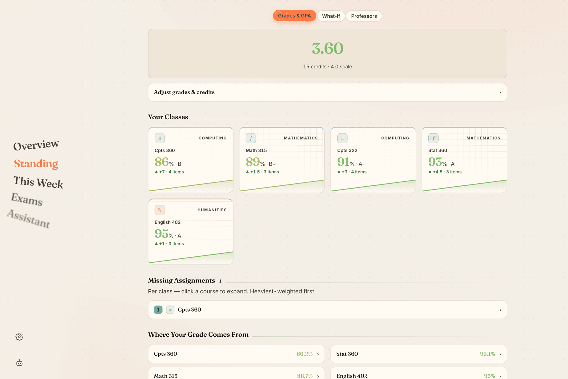Click the 91% A- grade on Cpts 322
The width and height of the screenshot is (568, 379).
pyautogui.click(x=351, y=162)
